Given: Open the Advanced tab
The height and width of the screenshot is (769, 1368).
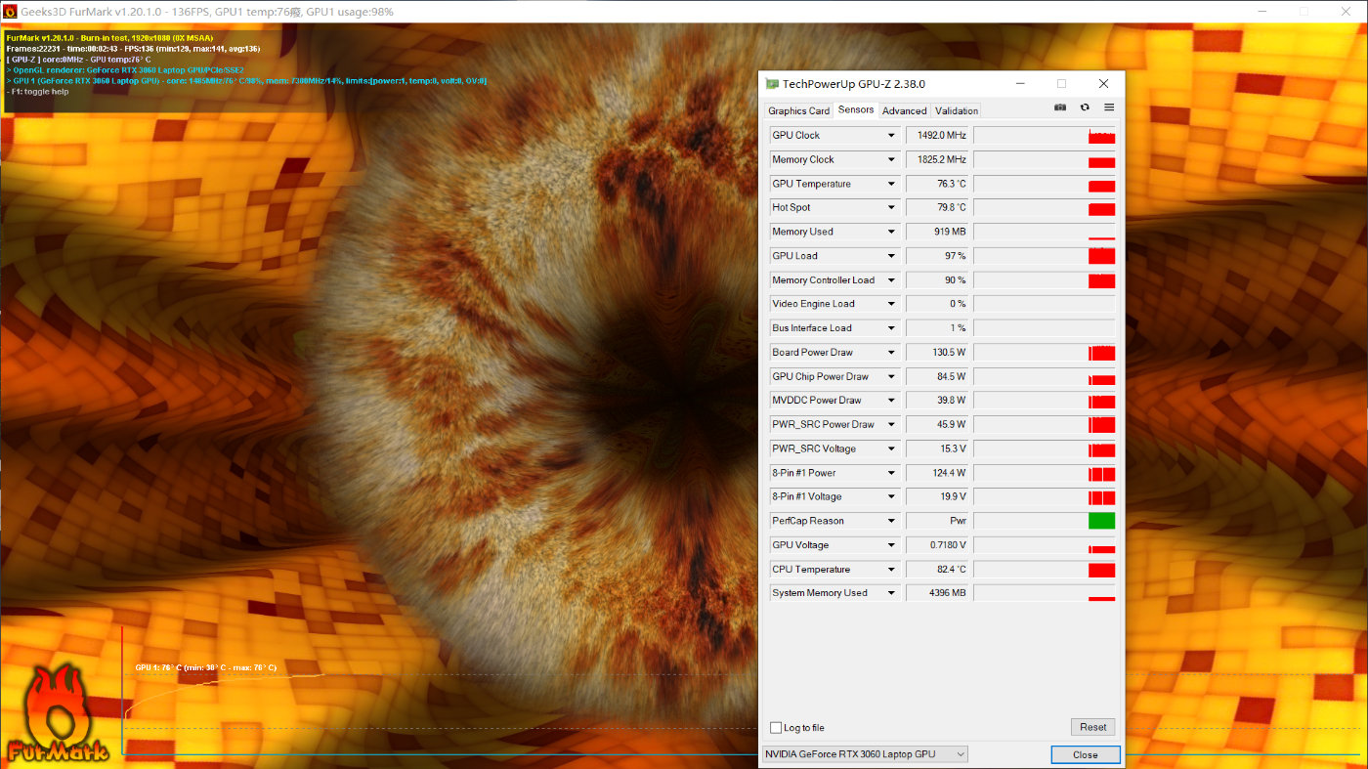Looking at the screenshot, I should 905,110.
